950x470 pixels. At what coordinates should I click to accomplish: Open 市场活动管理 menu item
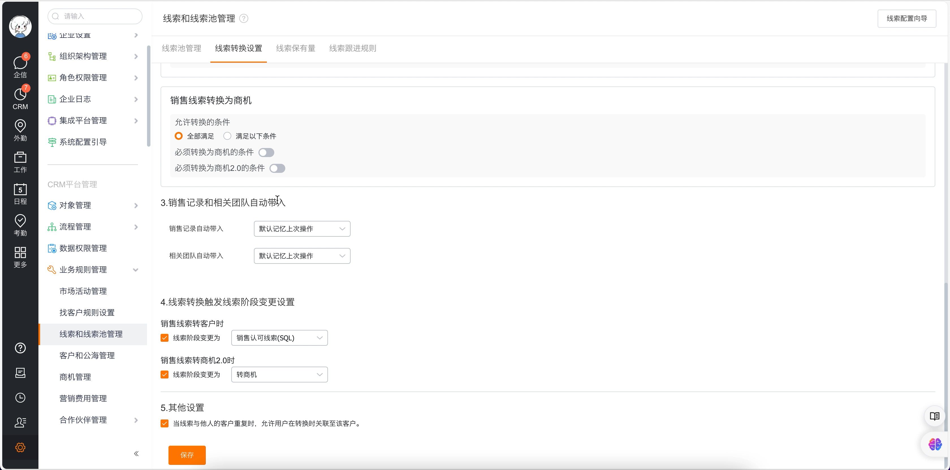point(83,291)
